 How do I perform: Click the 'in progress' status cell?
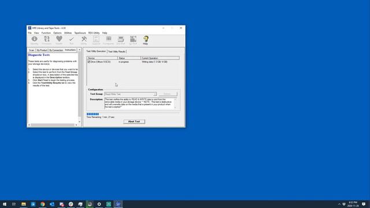124,62
